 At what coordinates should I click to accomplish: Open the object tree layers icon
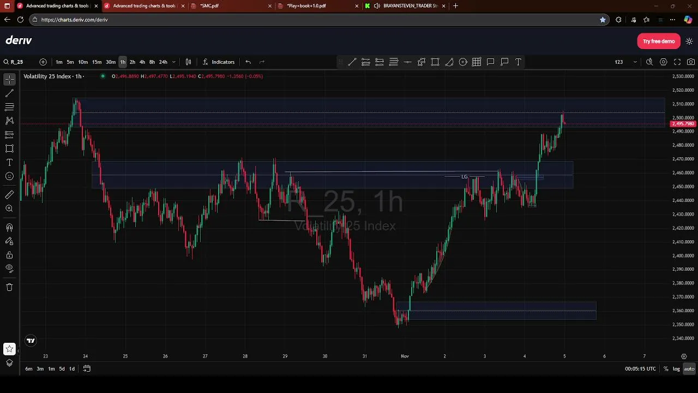pyautogui.click(x=9, y=363)
